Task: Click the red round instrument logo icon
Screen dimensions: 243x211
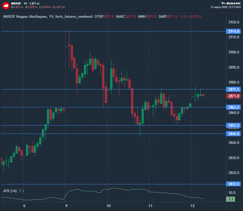Action: 6,5
